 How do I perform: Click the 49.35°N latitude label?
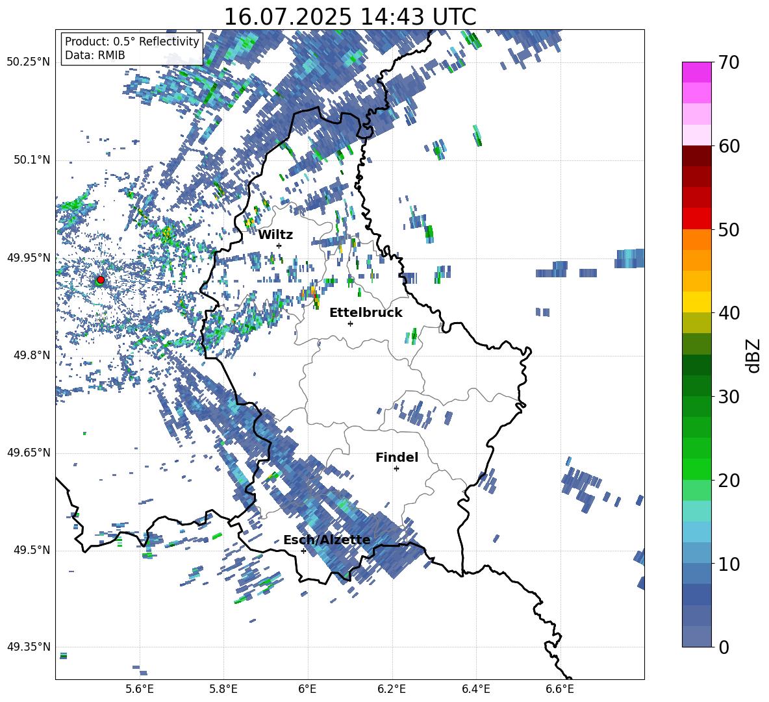pyautogui.click(x=29, y=647)
